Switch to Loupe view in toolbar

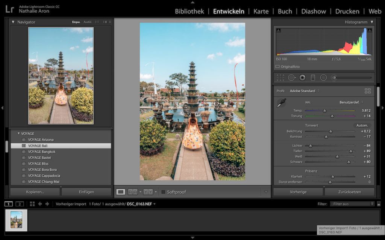tap(121, 192)
